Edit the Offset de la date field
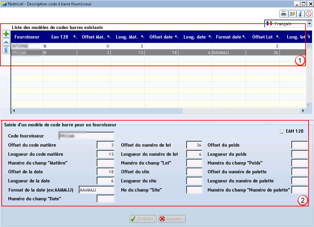 point(105,172)
